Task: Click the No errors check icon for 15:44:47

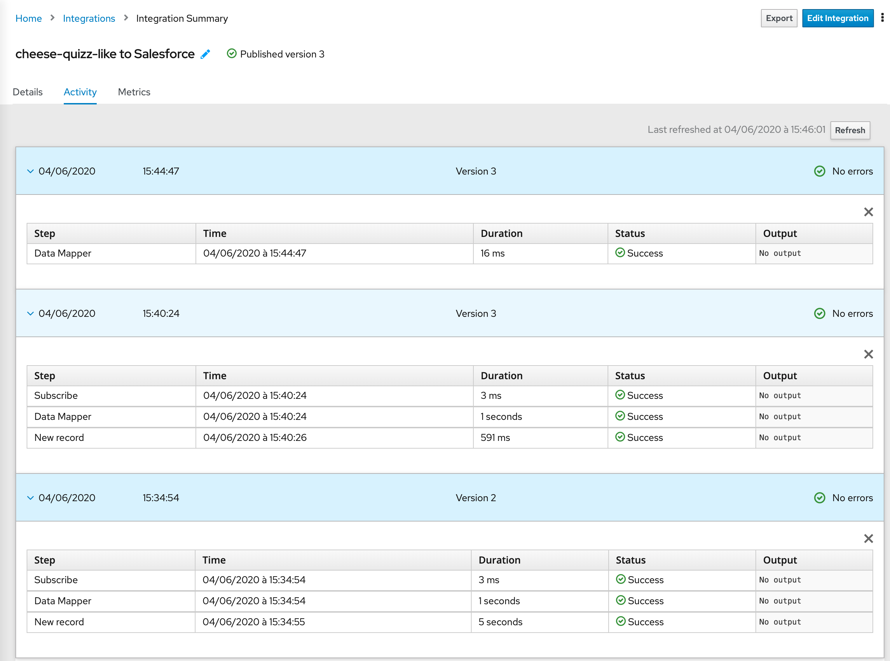Action: pos(819,171)
